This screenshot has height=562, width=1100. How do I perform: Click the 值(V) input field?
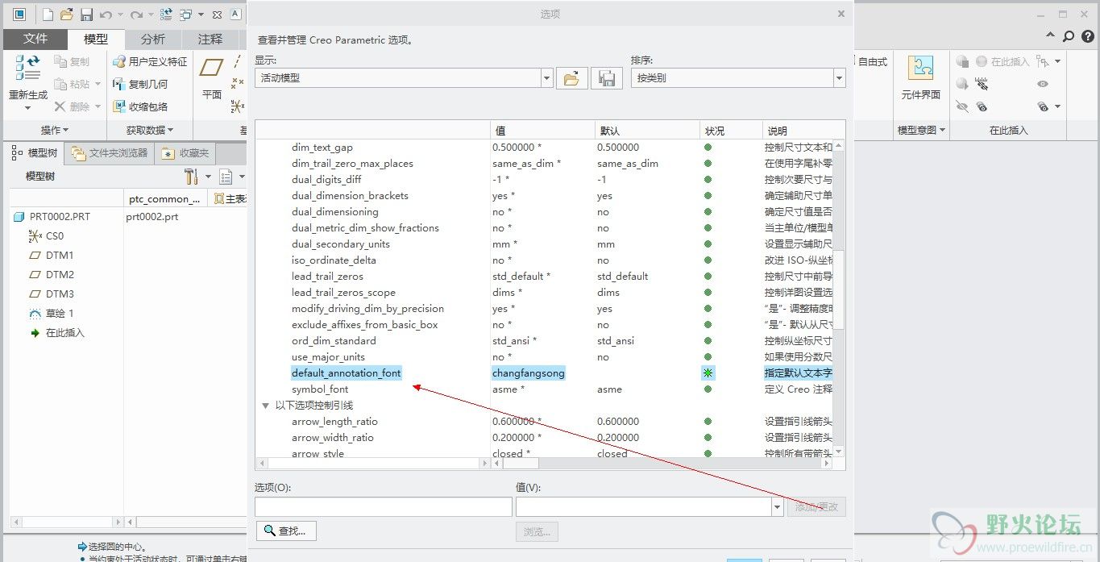coord(644,507)
